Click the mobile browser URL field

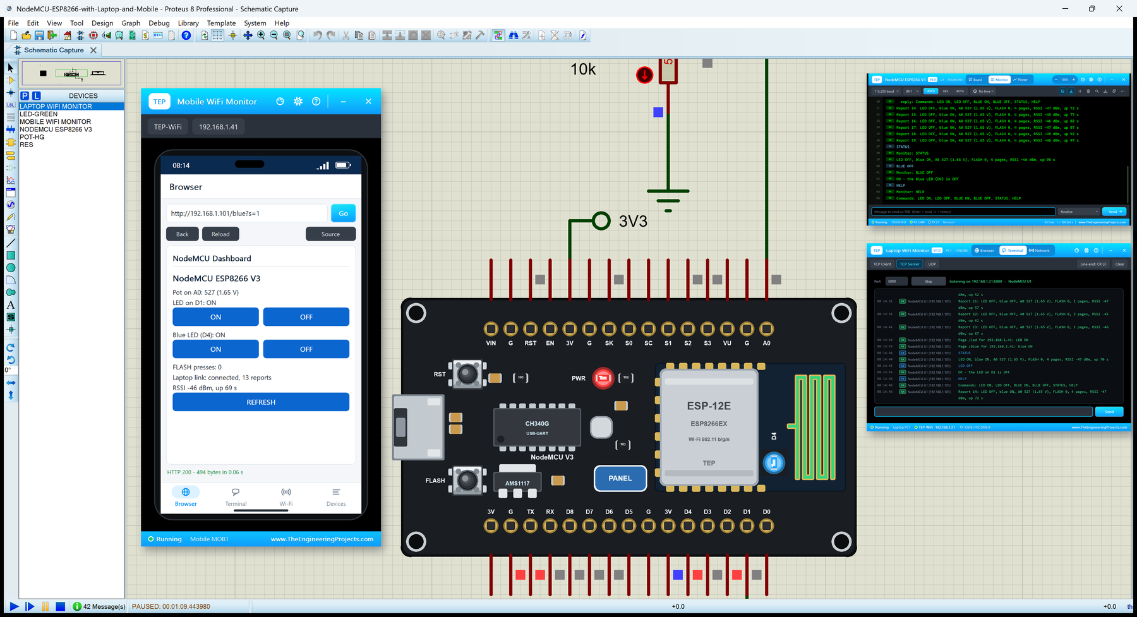pyautogui.click(x=247, y=213)
